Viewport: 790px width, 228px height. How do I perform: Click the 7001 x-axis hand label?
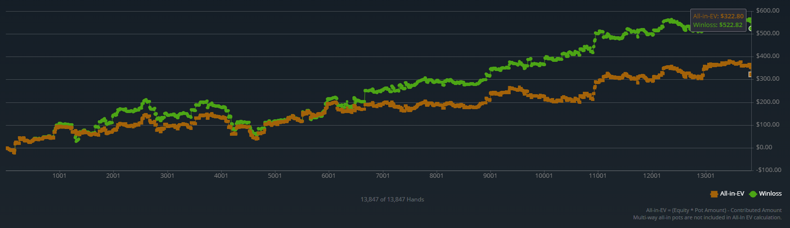382,176
